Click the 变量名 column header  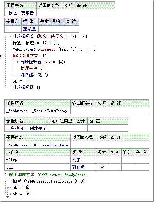click(13, 22)
